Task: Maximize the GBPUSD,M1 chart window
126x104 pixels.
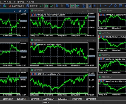Action: click(x=88, y=11)
